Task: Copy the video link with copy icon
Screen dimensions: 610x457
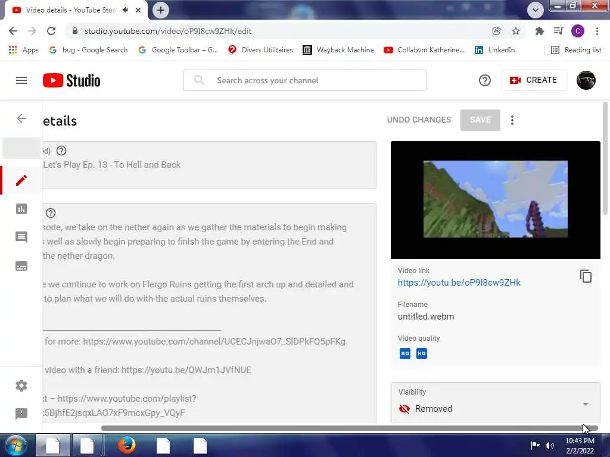Action: 586,276
